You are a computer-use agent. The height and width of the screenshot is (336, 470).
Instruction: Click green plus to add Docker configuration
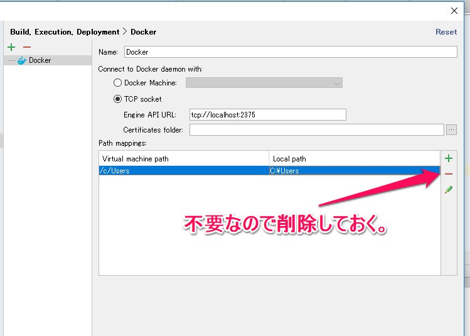click(11, 47)
